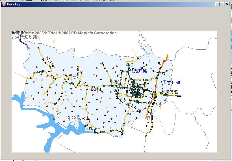This screenshot has width=232, height=161.
Task: Select the 克井镇 town label
Action: (140, 71)
